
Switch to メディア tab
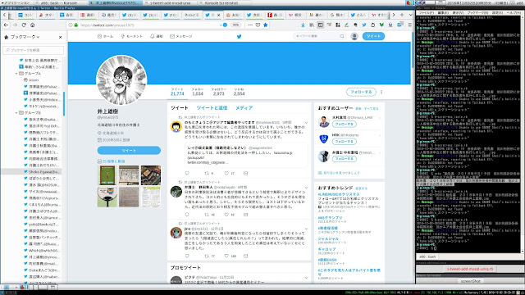pos(244,108)
